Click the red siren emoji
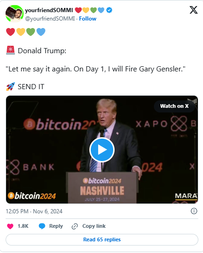The image size is (203, 253). coord(10,50)
